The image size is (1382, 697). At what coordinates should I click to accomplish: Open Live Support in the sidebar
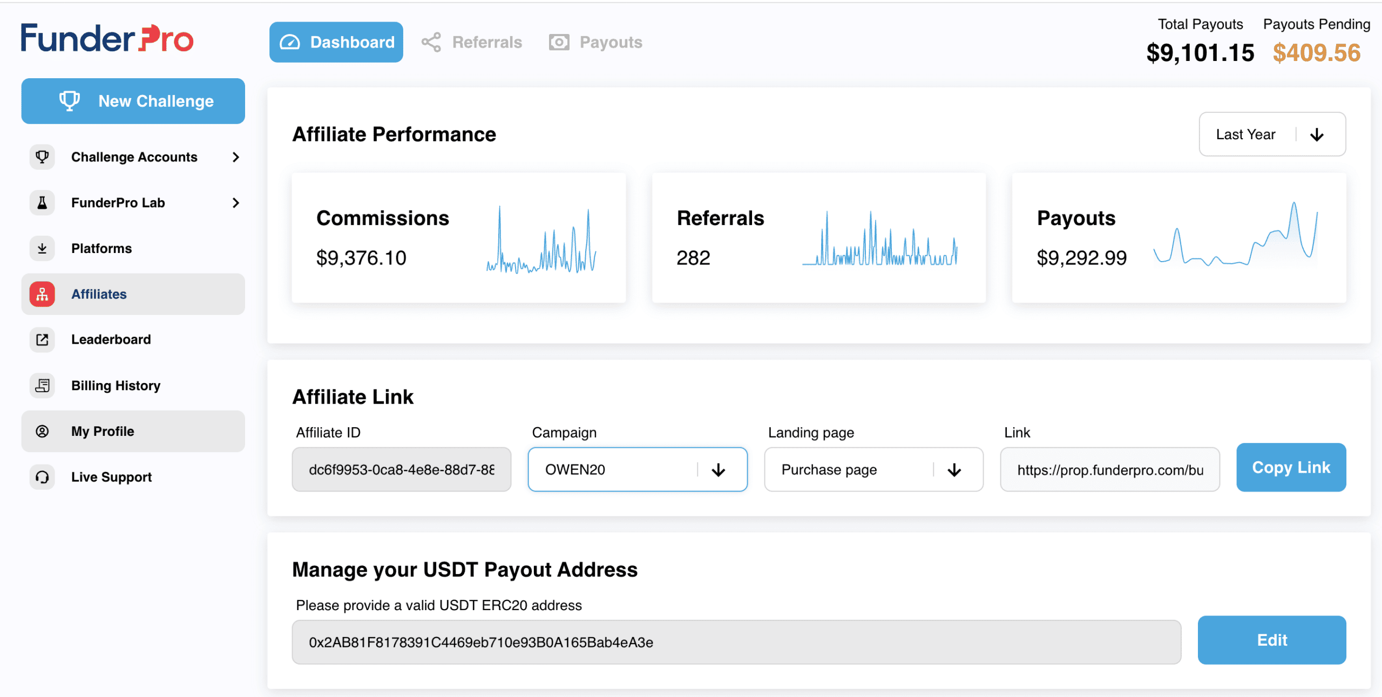(x=133, y=477)
